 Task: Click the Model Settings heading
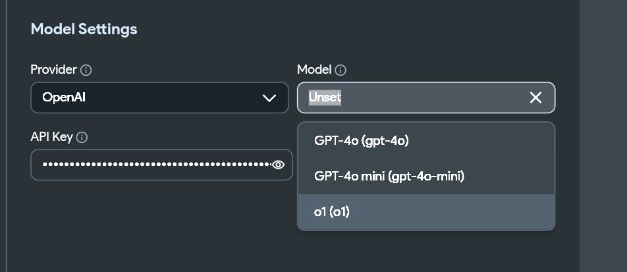click(x=84, y=29)
